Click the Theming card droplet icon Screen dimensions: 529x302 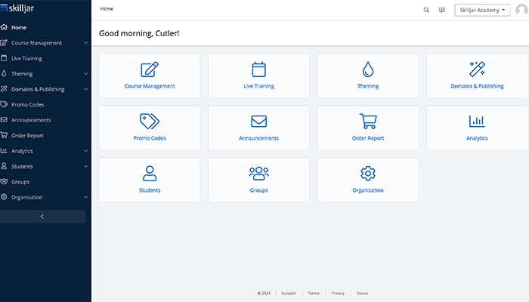(x=368, y=69)
